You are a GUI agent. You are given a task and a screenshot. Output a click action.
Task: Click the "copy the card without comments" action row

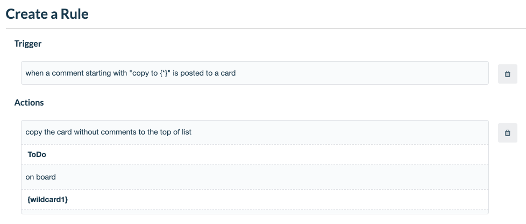click(255, 132)
